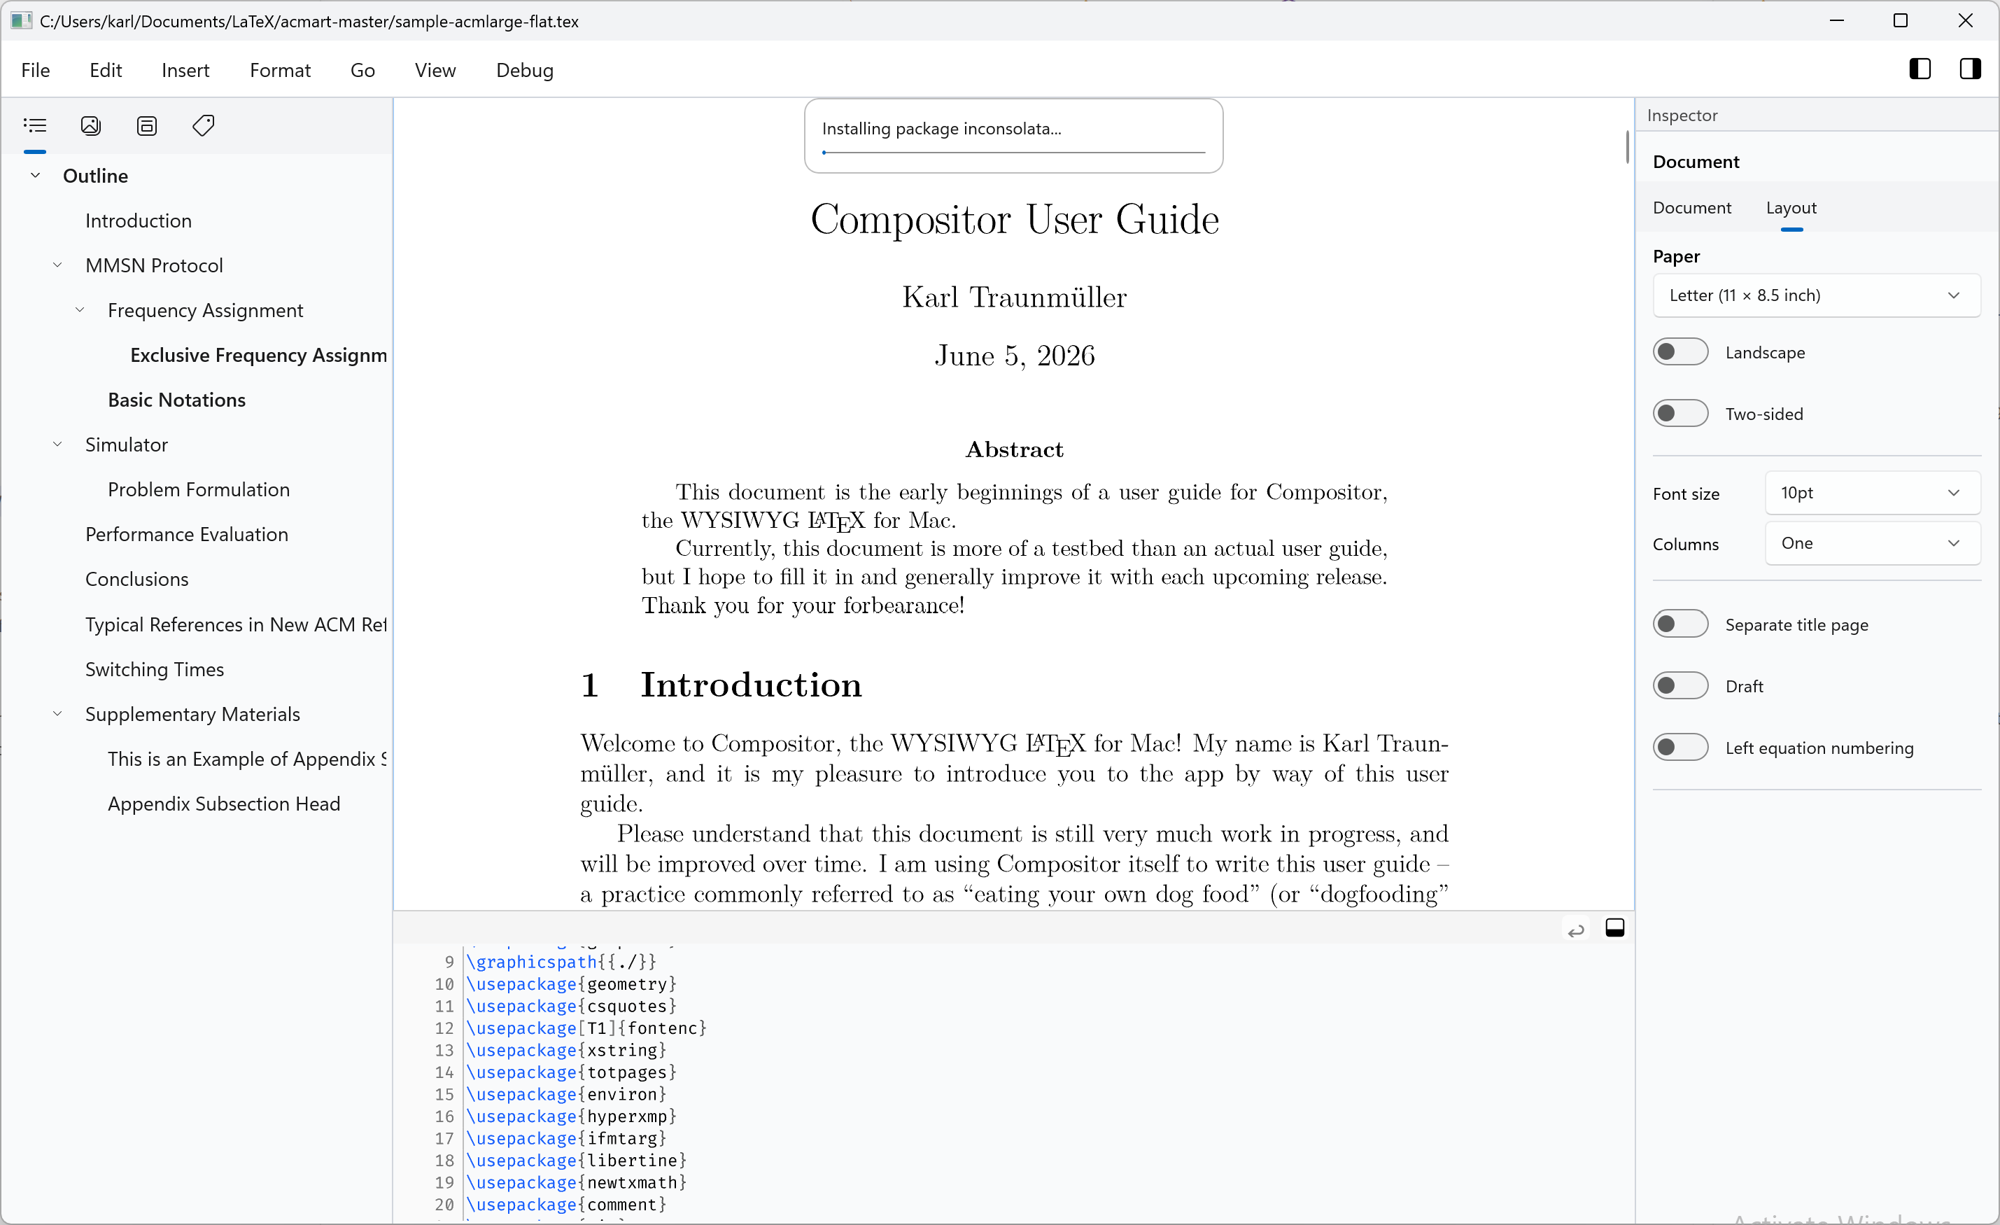Click the package installation progress bar
2000x1225 pixels.
coord(1013,152)
